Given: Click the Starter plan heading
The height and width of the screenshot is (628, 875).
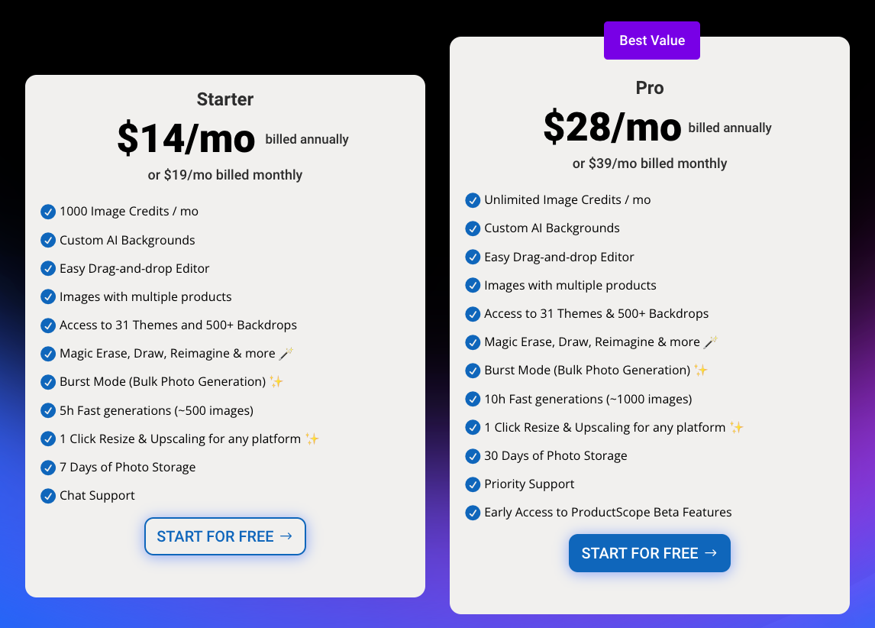Looking at the screenshot, I should point(224,99).
